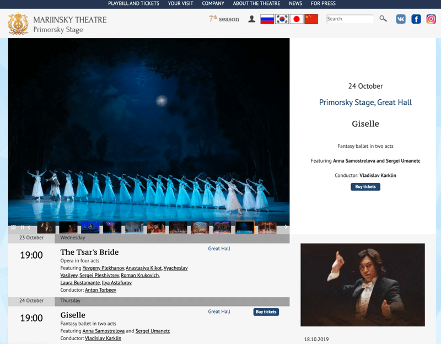Open the News menu

pos(295,3)
